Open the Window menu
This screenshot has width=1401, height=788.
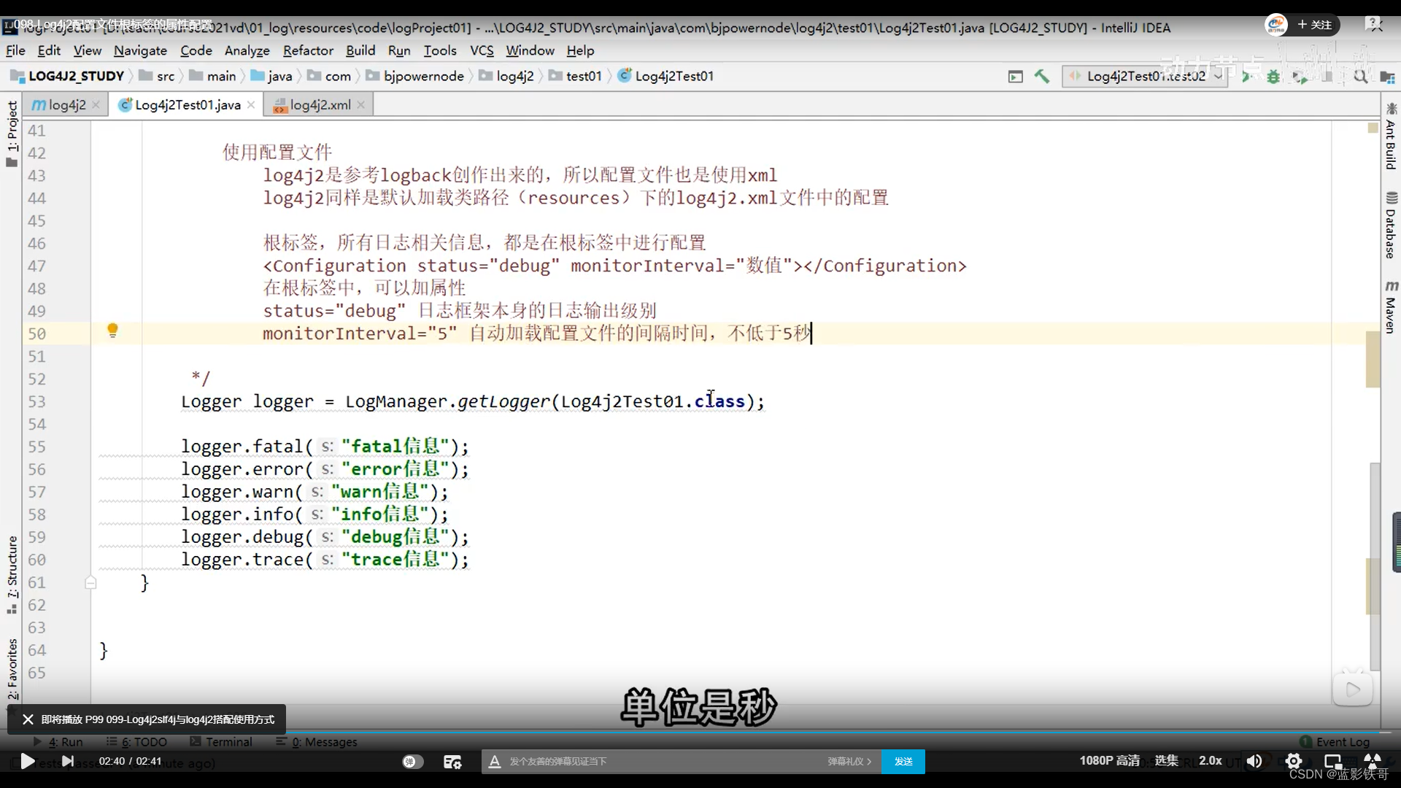(530, 50)
